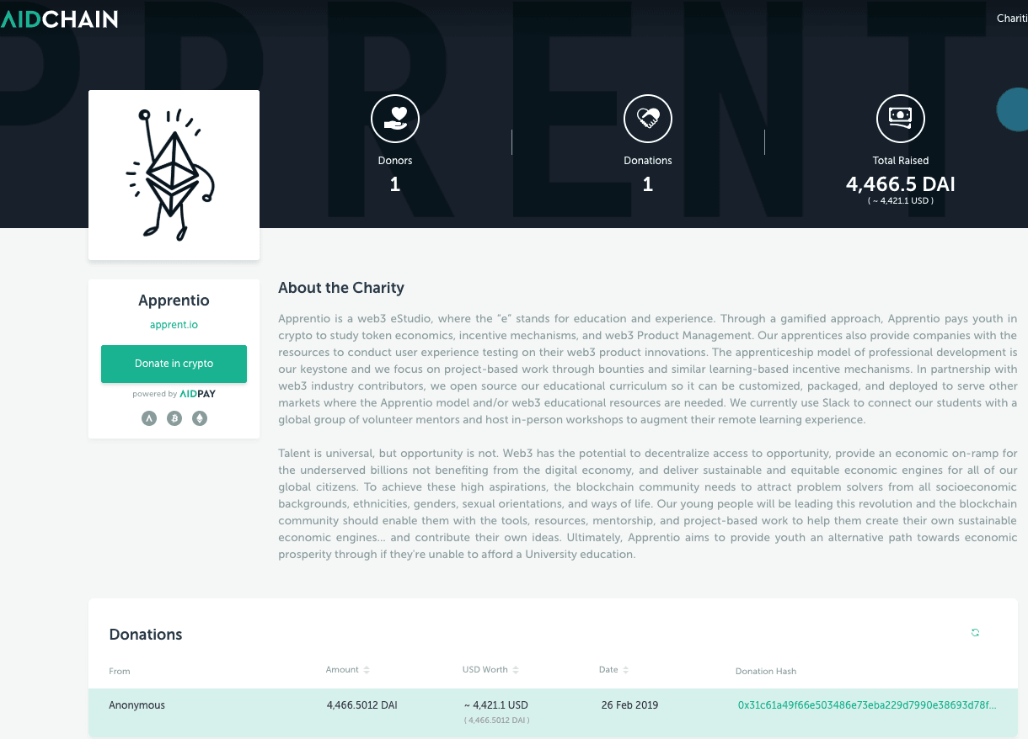This screenshot has width=1028, height=739.
Task: Select the Bitcoin currency icon
Action: pyautogui.click(x=174, y=418)
